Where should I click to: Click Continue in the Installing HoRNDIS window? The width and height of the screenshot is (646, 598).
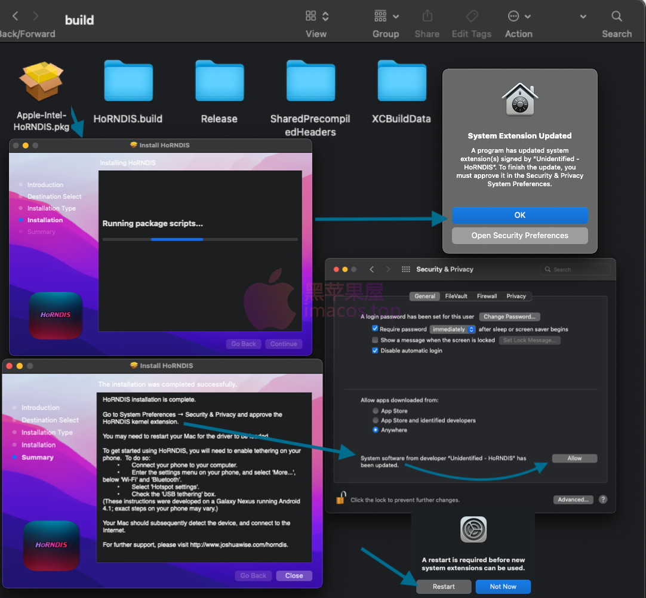pyautogui.click(x=284, y=344)
